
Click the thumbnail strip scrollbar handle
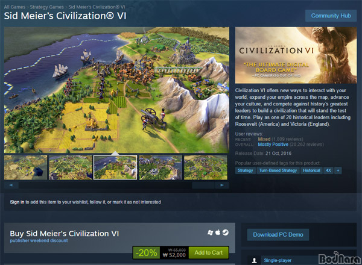click(203, 185)
